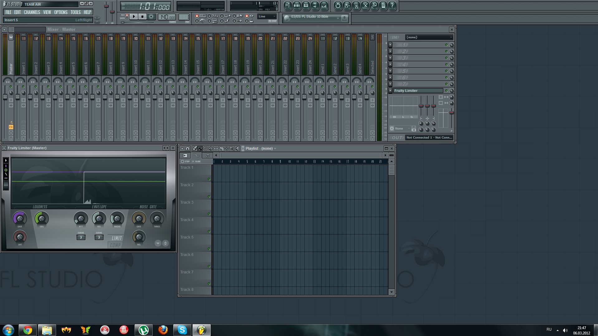Image resolution: width=598 pixels, height=336 pixels.
Task: Click the Insert 5 mixer track label
Action: [x=73, y=68]
